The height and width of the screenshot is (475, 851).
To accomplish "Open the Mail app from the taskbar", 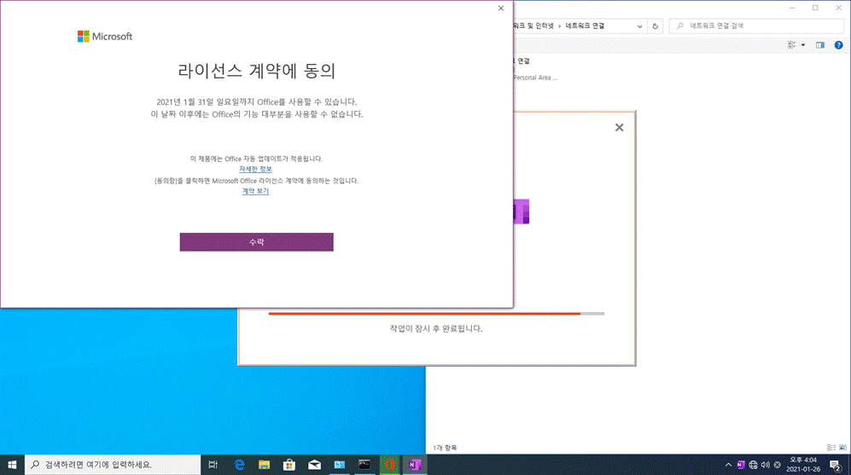I will coord(314,465).
